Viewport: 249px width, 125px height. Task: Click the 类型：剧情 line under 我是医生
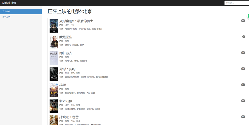(64, 41)
